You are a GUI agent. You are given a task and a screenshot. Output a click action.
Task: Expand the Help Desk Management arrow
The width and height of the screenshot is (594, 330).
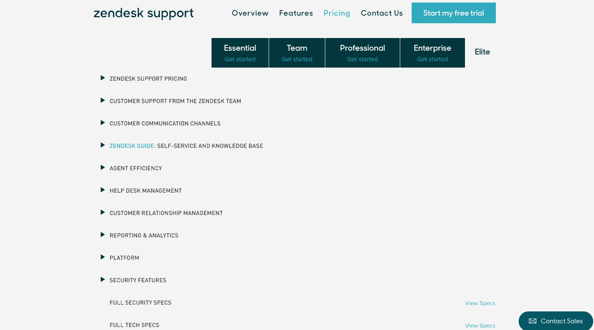102,190
